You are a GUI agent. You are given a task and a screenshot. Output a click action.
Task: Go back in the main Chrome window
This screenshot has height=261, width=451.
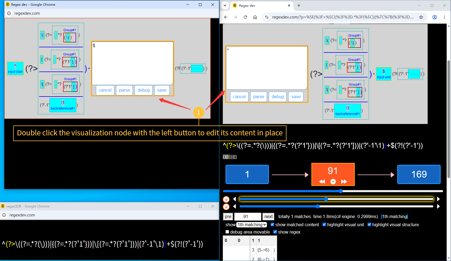226,17
